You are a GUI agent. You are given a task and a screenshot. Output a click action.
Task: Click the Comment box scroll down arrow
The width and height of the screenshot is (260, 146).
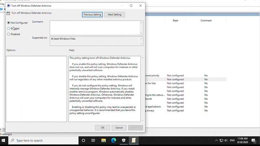[x=141, y=33]
